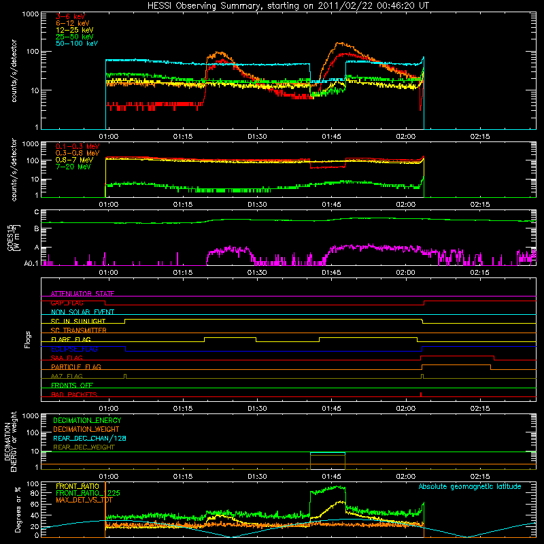Click the GOES15 axis label
This screenshot has width=544, height=544.
point(14,237)
